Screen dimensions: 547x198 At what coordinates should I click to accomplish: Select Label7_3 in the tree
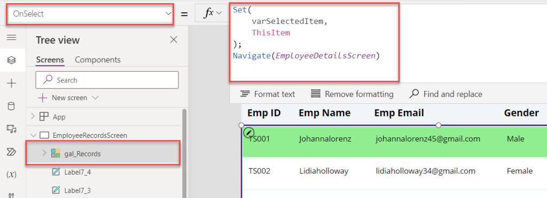[77, 191]
